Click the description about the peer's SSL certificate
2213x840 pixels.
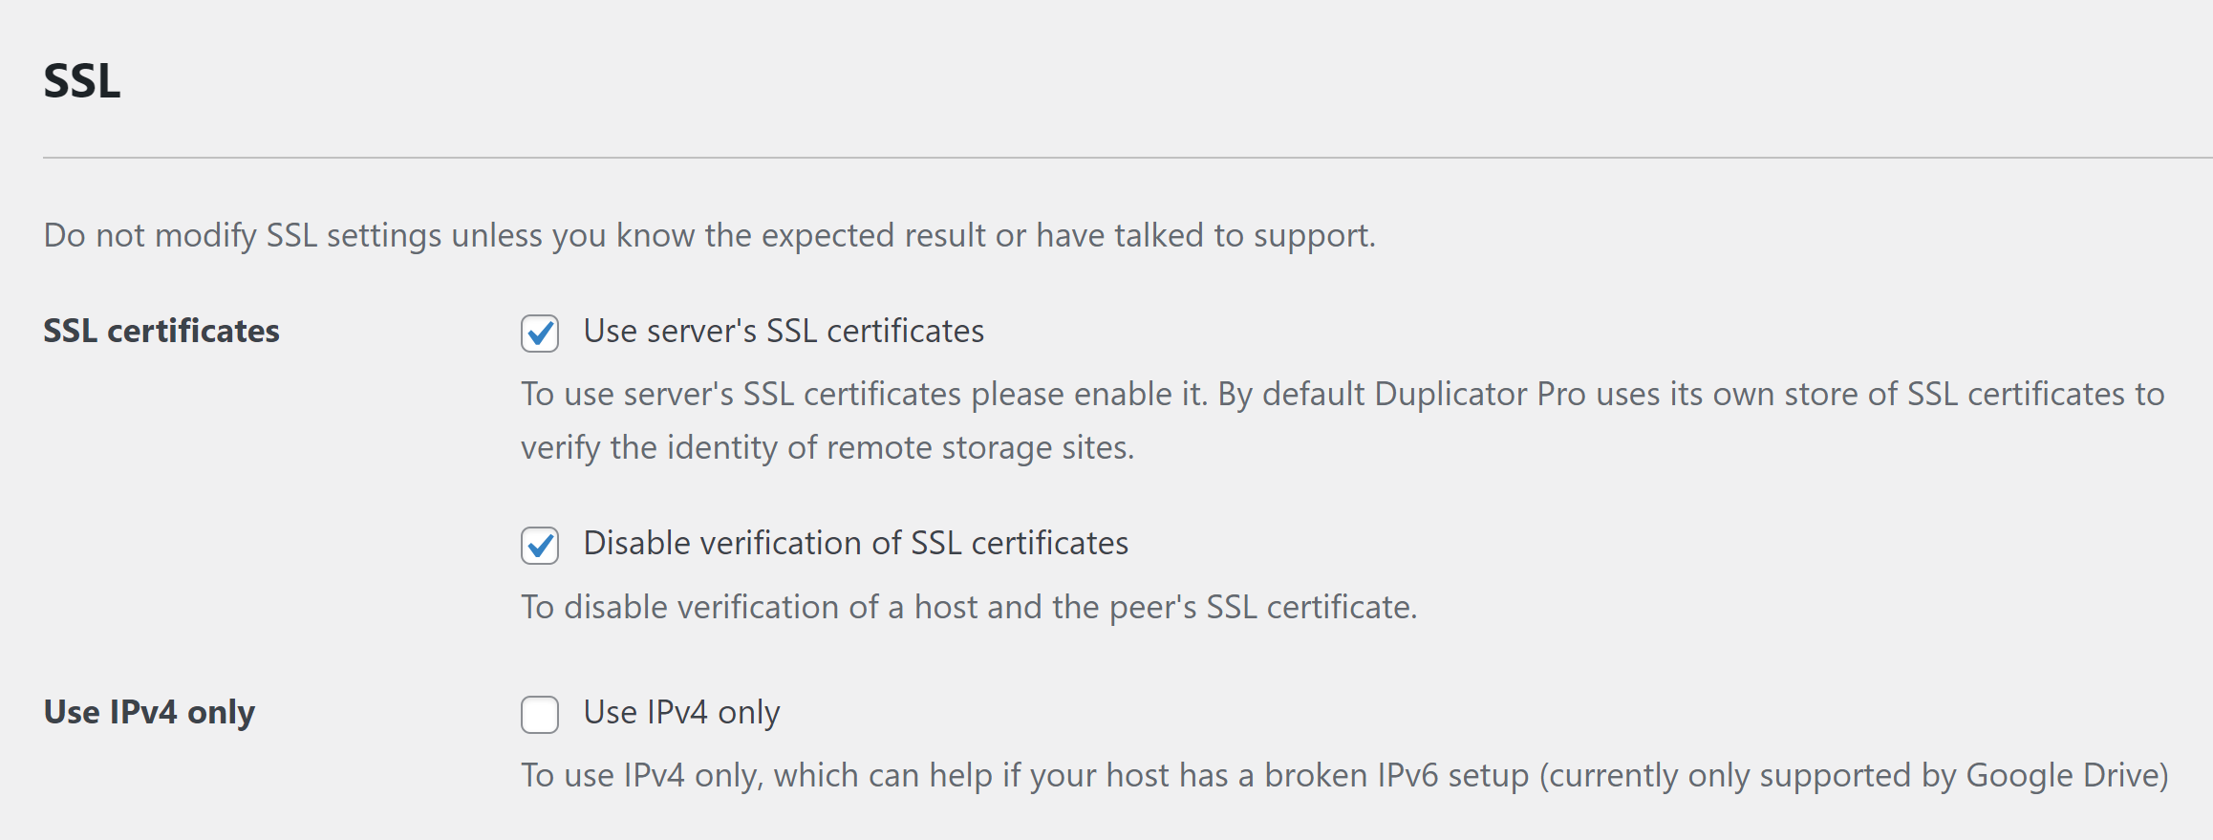[969, 607]
